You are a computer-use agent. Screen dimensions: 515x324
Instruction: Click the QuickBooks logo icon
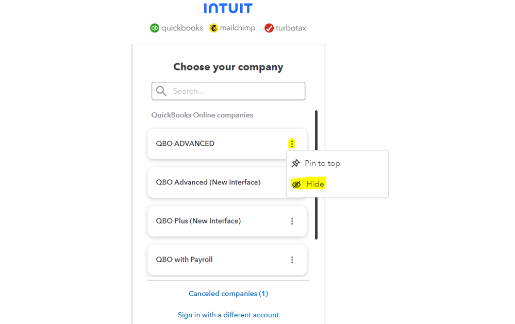pos(155,28)
